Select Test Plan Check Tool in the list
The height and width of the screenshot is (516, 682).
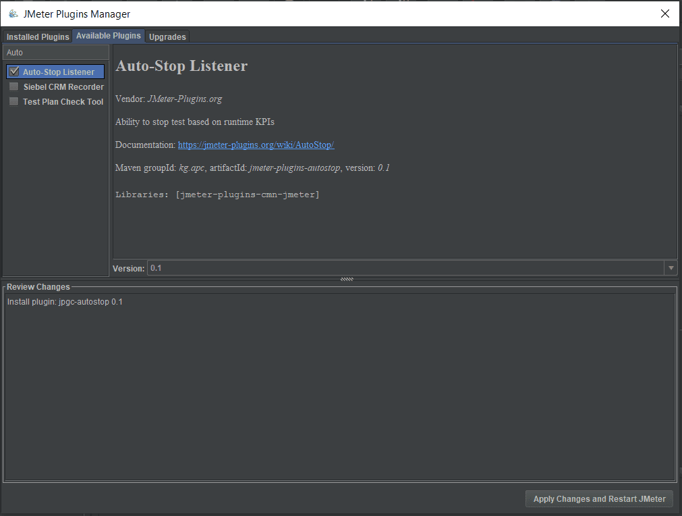63,101
